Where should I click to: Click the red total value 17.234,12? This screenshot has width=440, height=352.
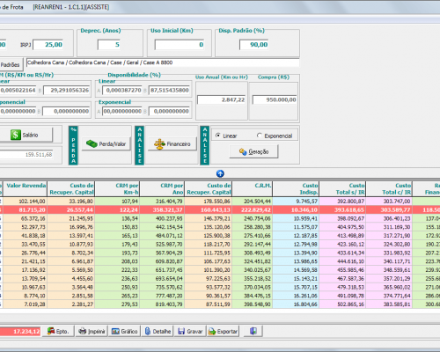coord(20,332)
